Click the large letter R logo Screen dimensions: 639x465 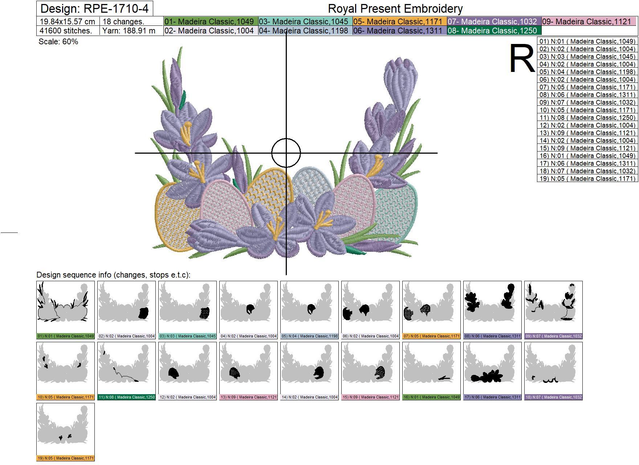tap(522, 59)
